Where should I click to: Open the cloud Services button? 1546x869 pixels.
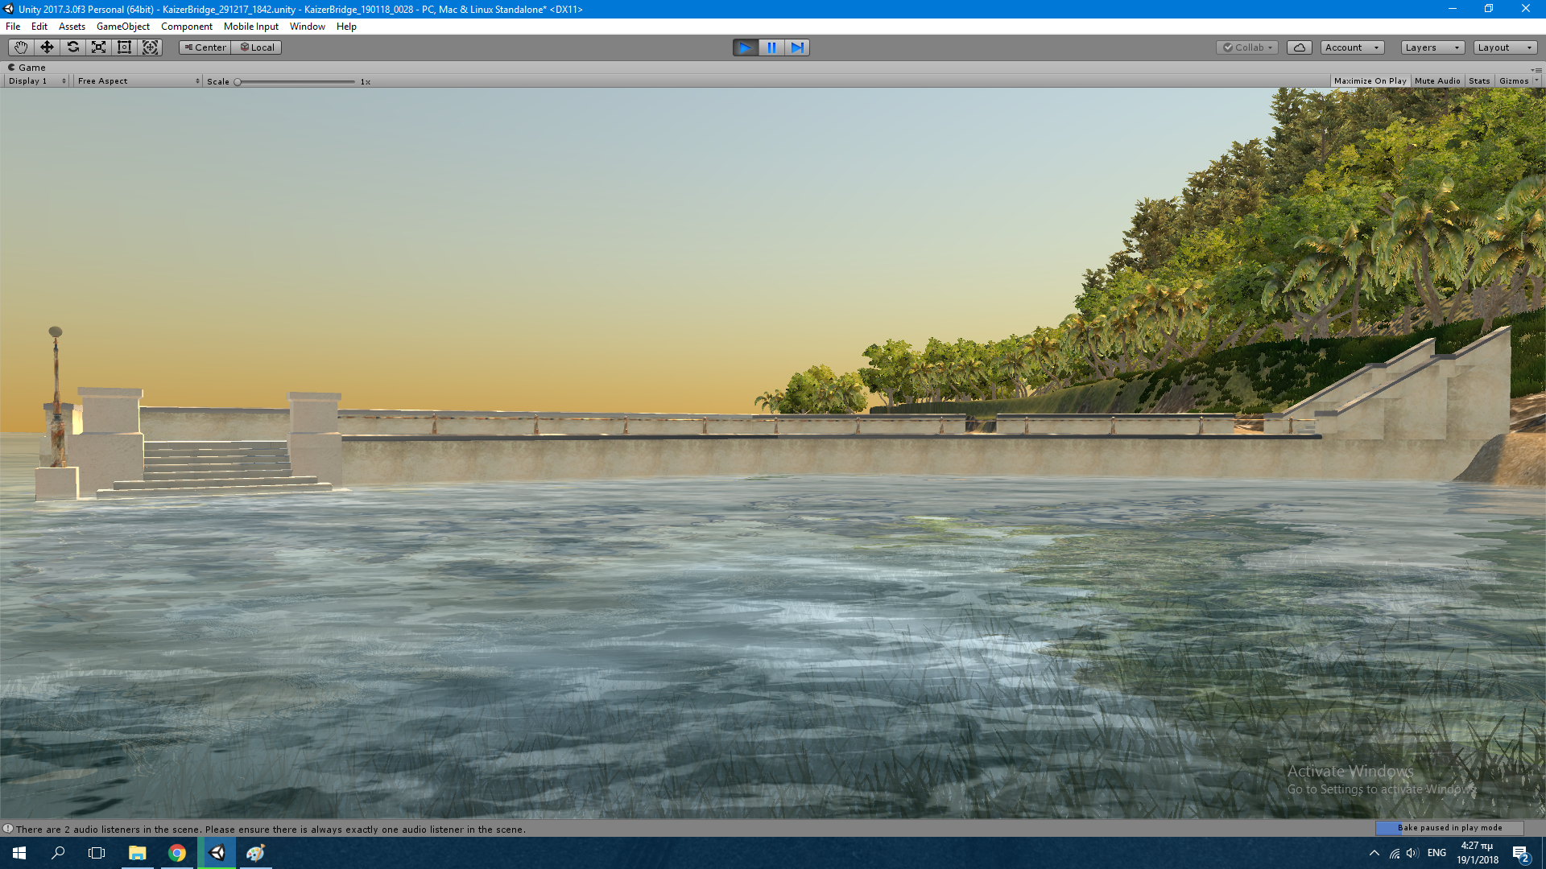pyautogui.click(x=1299, y=47)
